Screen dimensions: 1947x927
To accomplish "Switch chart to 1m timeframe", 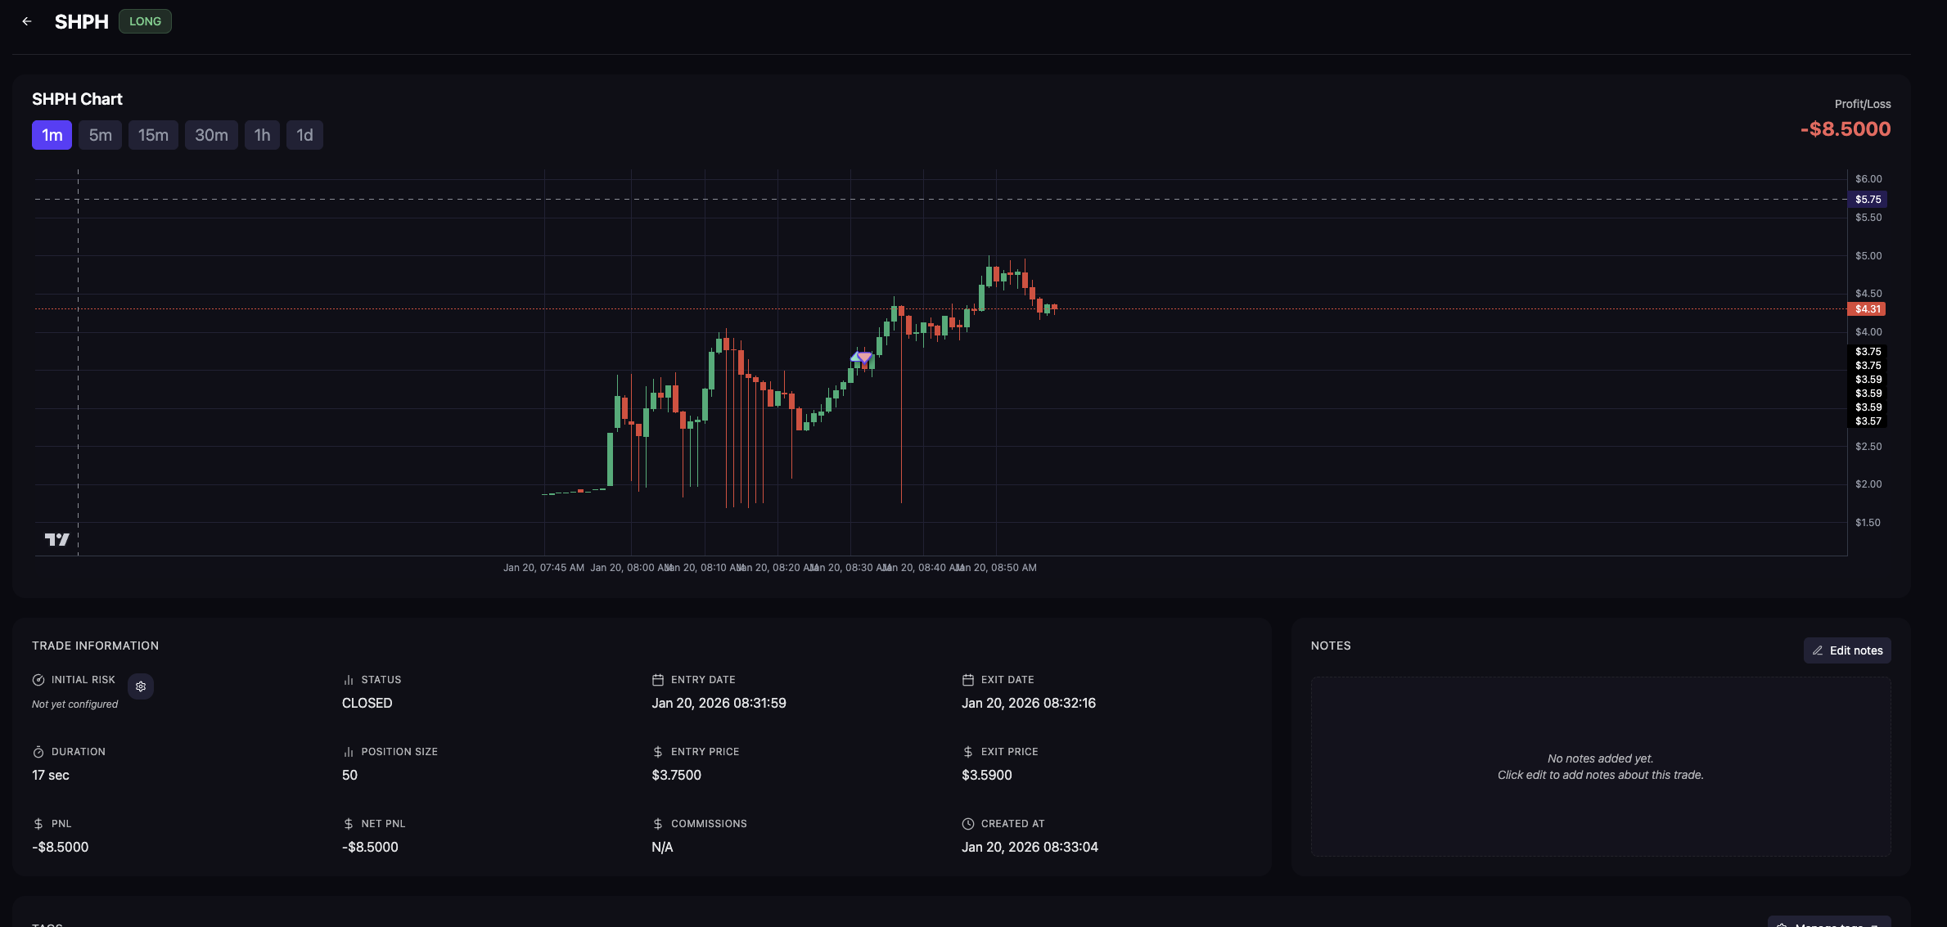I will tap(52, 135).
